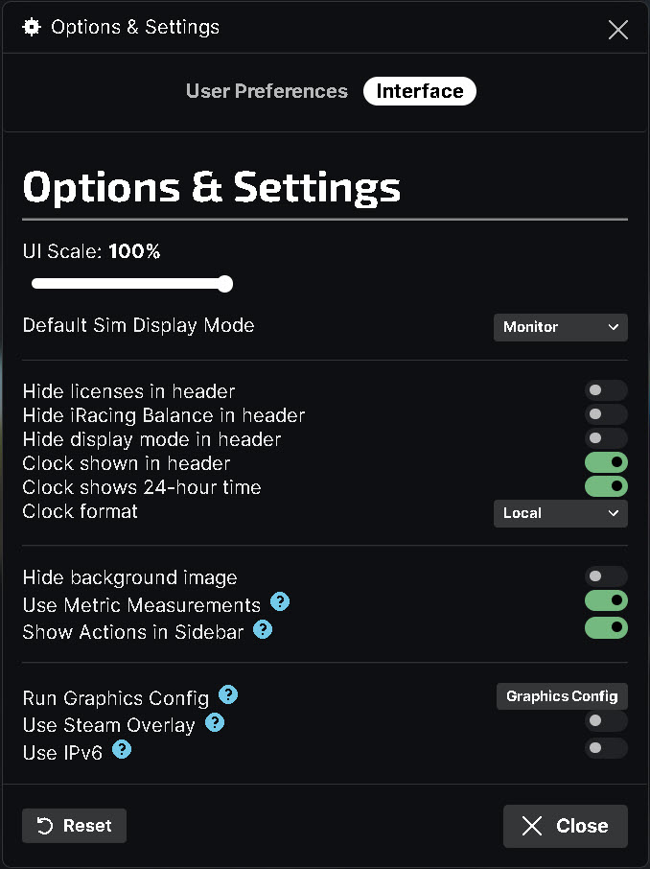The width and height of the screenshot is (650, 869).
Task: Disable Clock shows 24-hour time
Action: (x=606, y=486)
